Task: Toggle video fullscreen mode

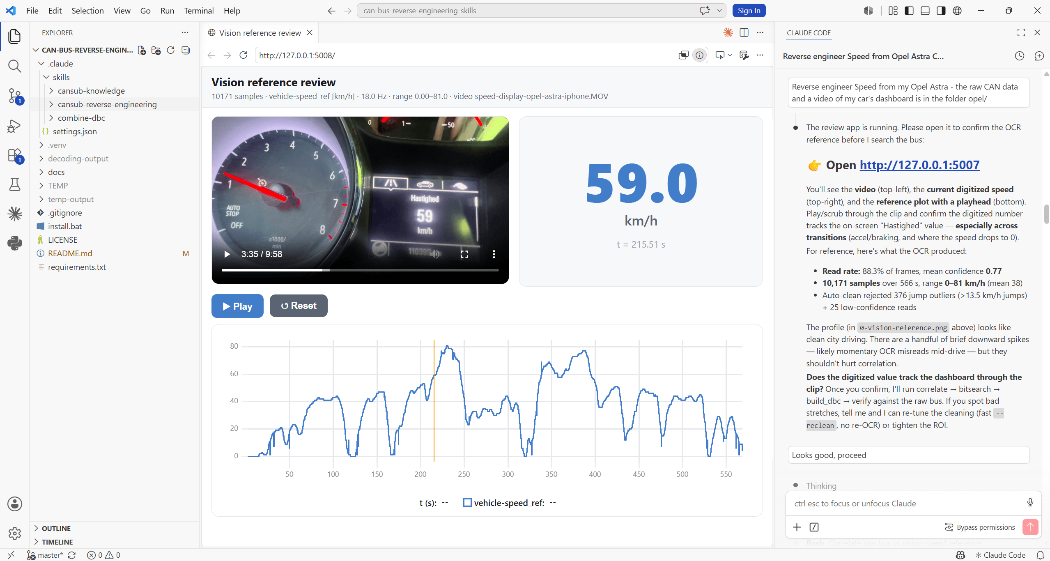Action: point(464,254)
